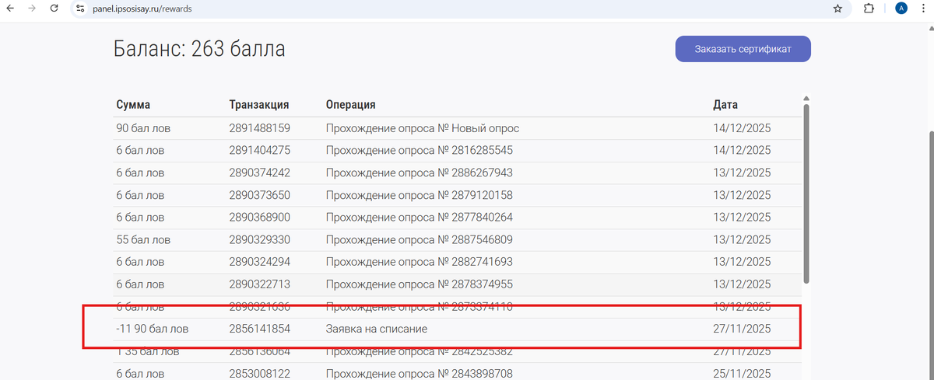Click the Дата column header

click(725, 105)
